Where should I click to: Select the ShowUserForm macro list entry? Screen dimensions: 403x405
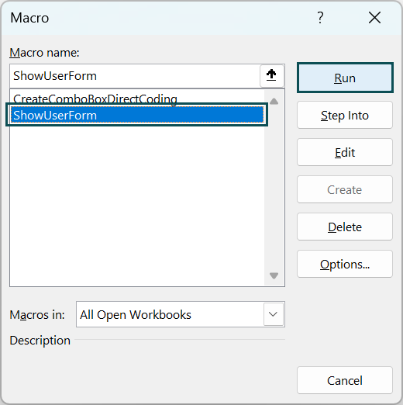coord(137,115)
